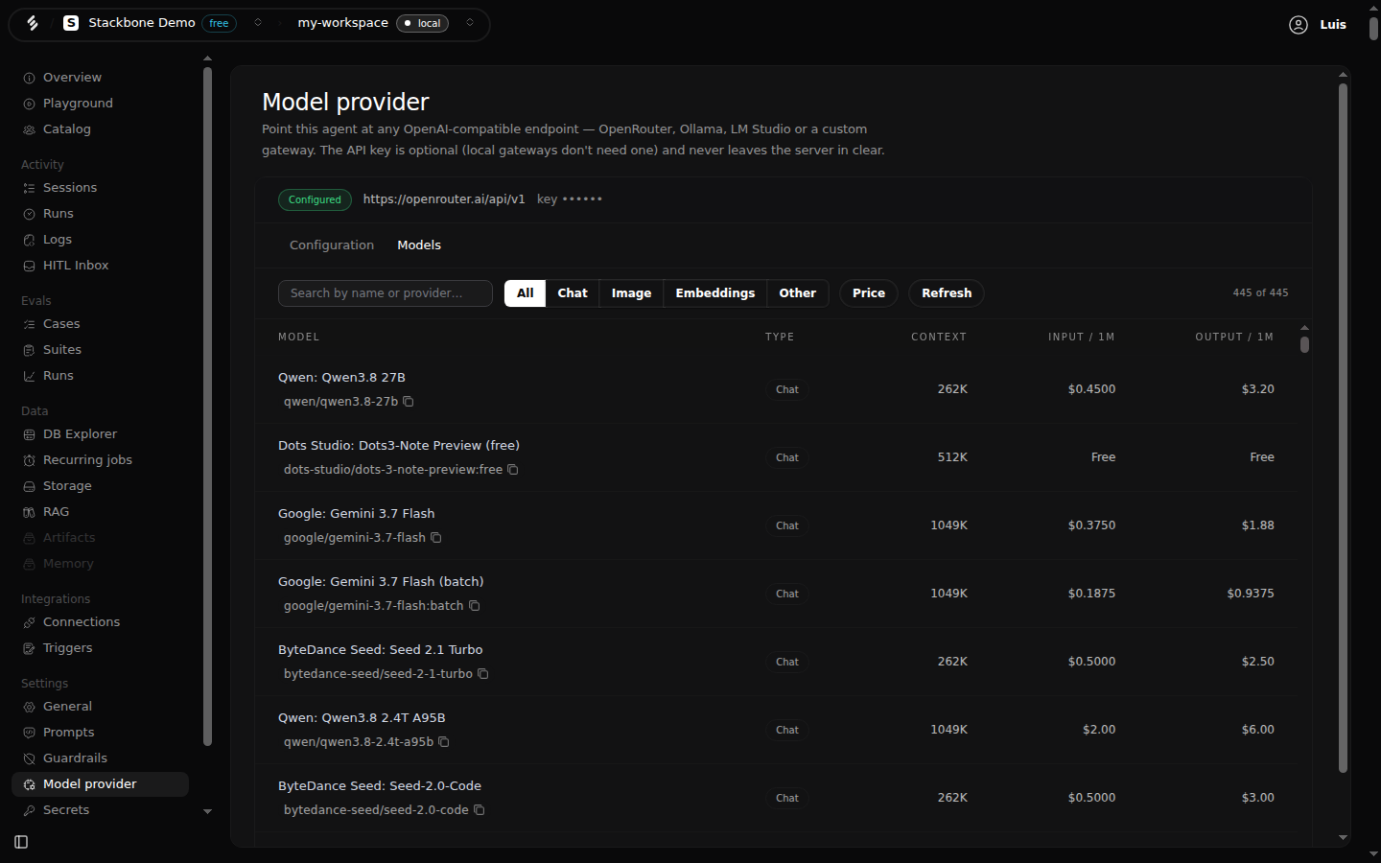
Task: Open Overview in the sidebar
Action: coord(100,78)
